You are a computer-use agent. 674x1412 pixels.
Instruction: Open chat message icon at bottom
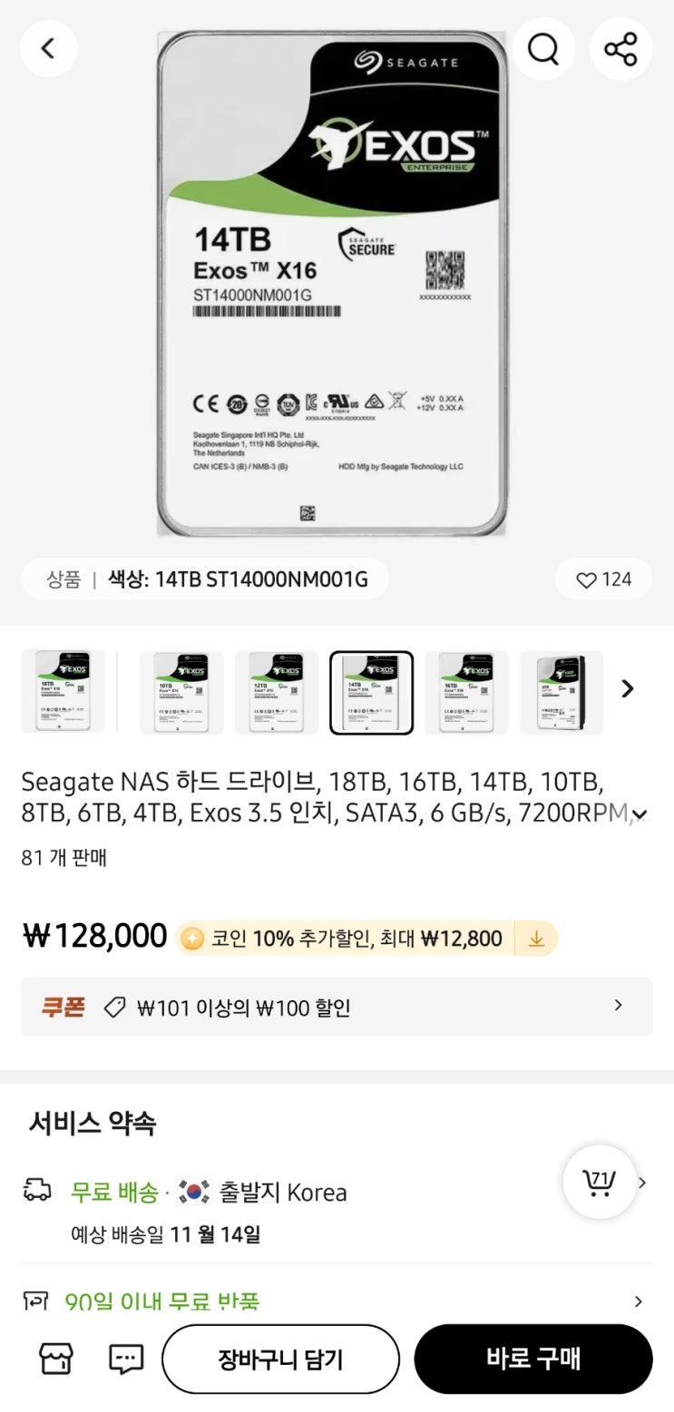126,1358
